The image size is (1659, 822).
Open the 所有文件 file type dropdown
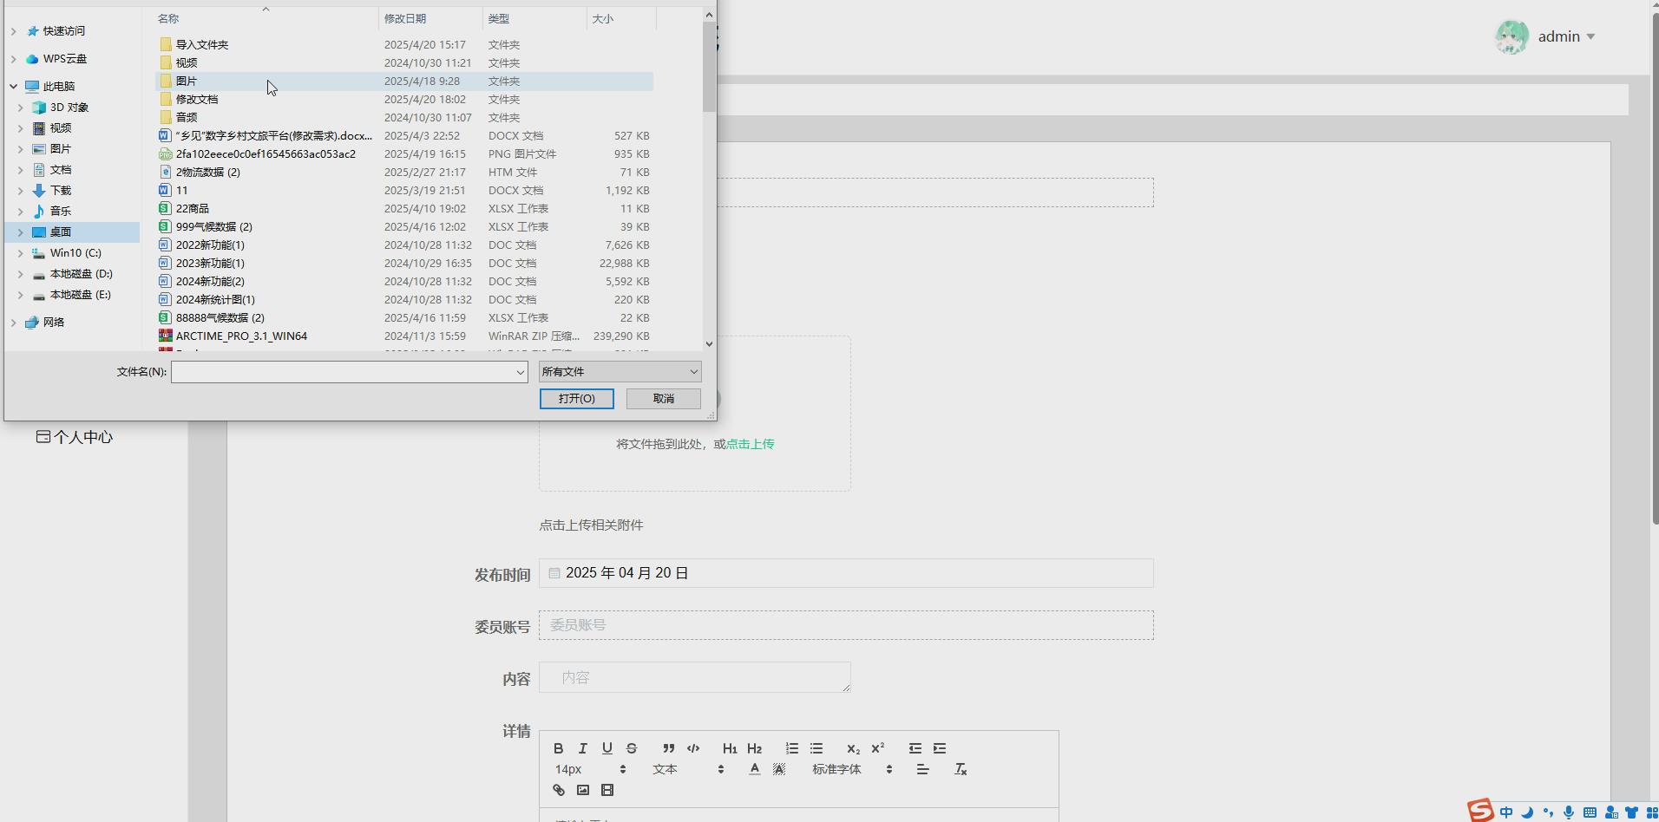[620, 372]
